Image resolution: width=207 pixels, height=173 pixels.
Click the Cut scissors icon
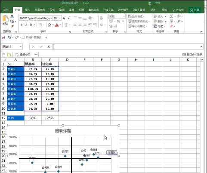pos(12,16)
